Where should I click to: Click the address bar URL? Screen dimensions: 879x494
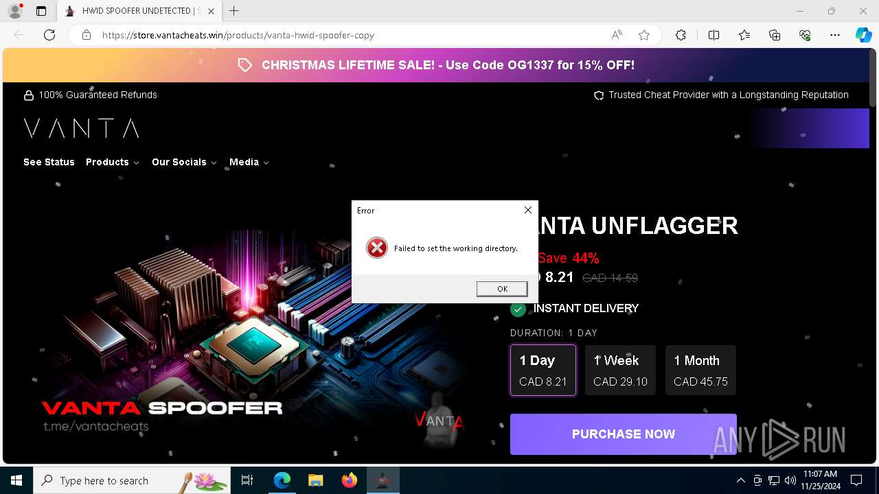pos(238,35)
